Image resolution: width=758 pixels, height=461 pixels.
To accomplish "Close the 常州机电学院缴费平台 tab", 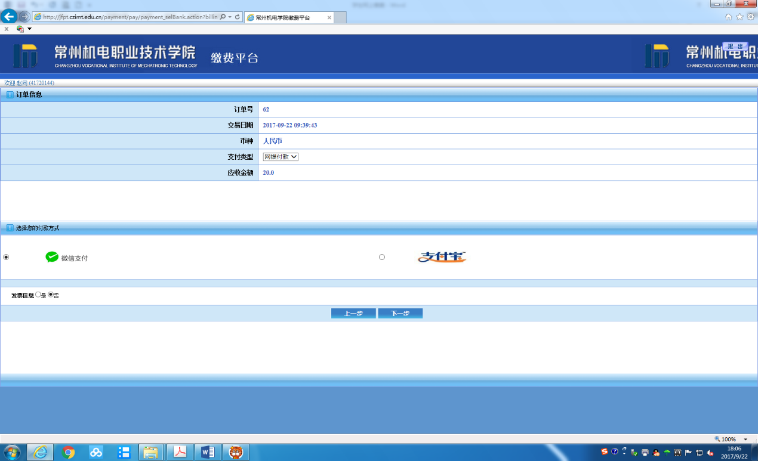I will pyautogui.click(x=329, y=18).
